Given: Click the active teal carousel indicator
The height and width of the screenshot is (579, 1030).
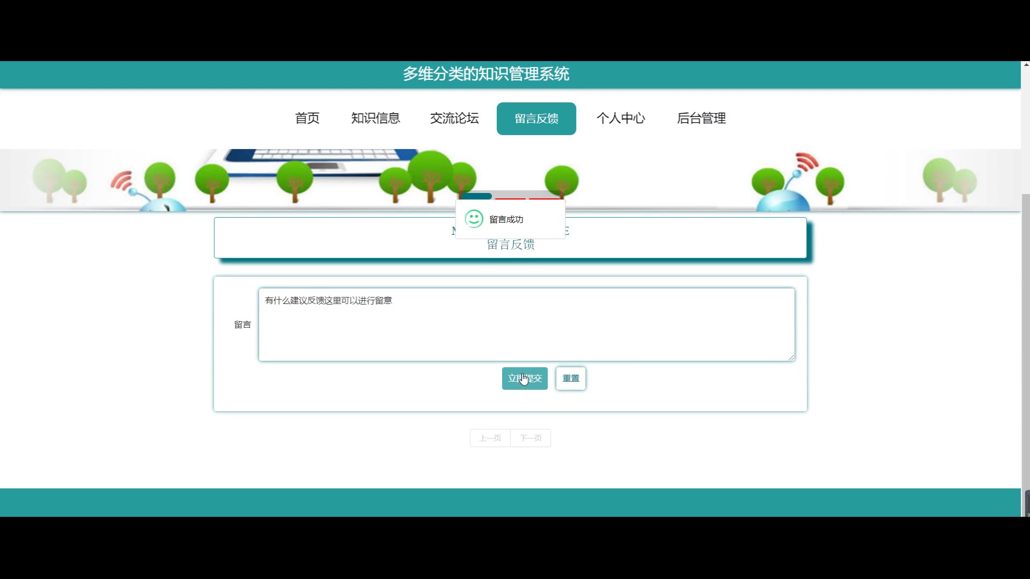Looking at the screenshot, I should [x=476, y=196].
